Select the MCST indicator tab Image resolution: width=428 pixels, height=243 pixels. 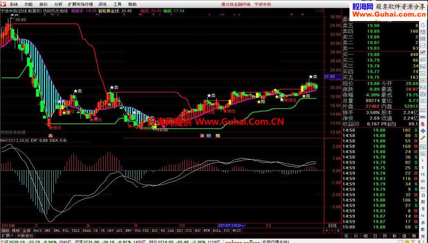pos(237,231)
